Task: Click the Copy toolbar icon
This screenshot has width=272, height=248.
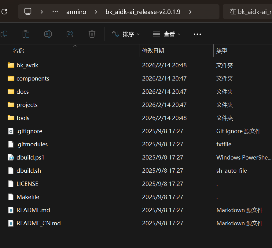Action: 4,34
